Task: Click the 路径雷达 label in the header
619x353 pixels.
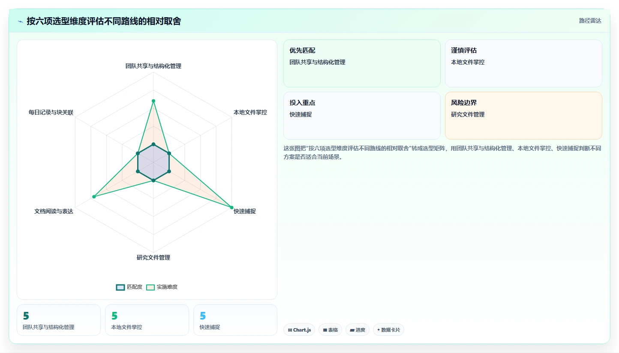Action: click(590, 21)
